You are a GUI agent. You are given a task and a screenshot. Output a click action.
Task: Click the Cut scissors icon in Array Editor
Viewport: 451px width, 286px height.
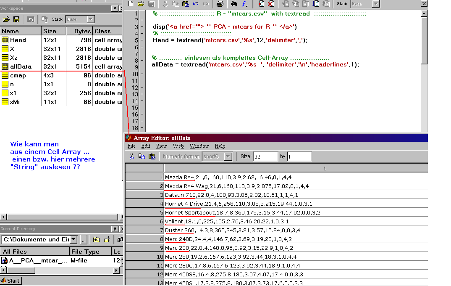coord(131,156)
